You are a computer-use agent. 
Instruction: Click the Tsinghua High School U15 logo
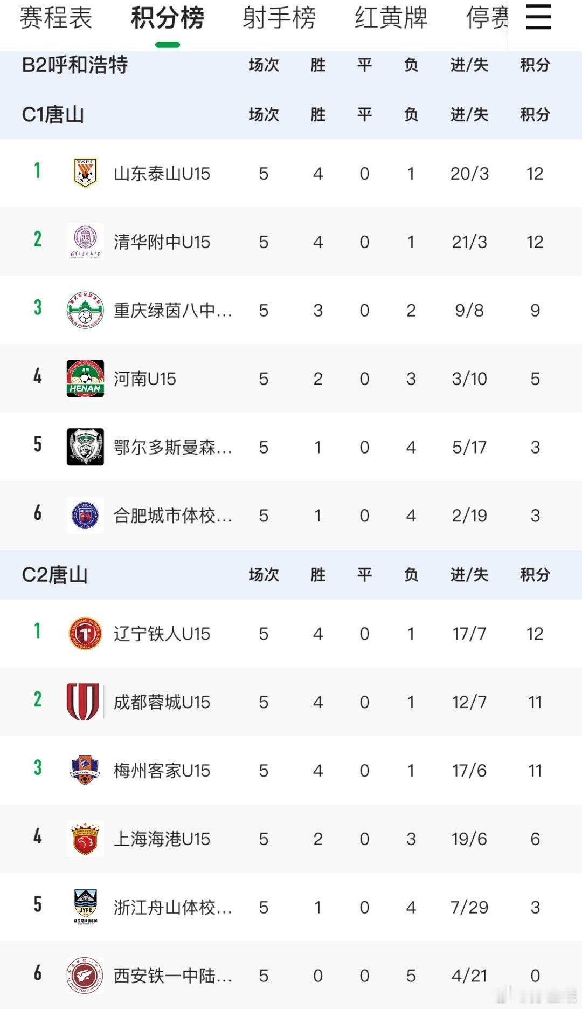pyautogui.click(x=85, y=242)
